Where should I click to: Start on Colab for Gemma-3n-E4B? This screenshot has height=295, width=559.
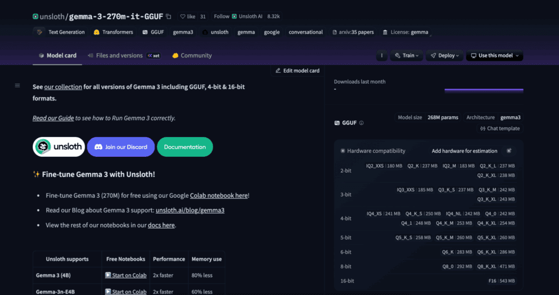coord(126,292)
